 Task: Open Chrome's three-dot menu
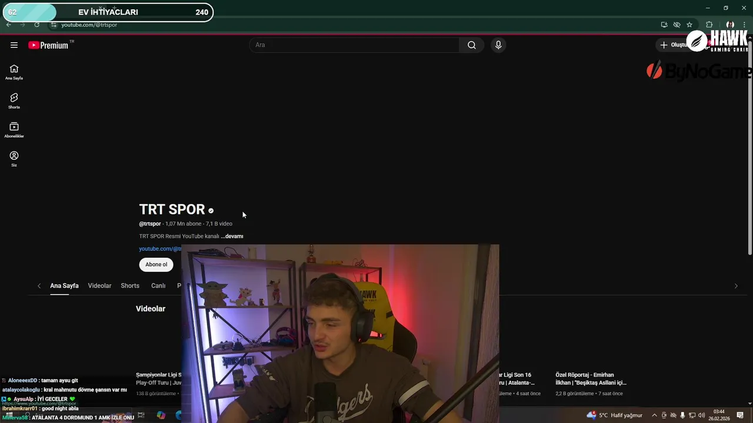coord(744,25)
